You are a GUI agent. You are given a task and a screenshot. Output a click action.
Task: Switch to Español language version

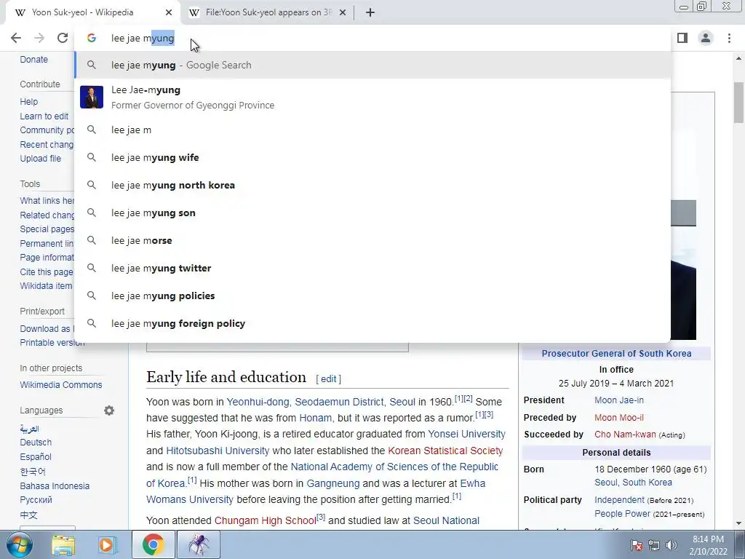[36, 457]
